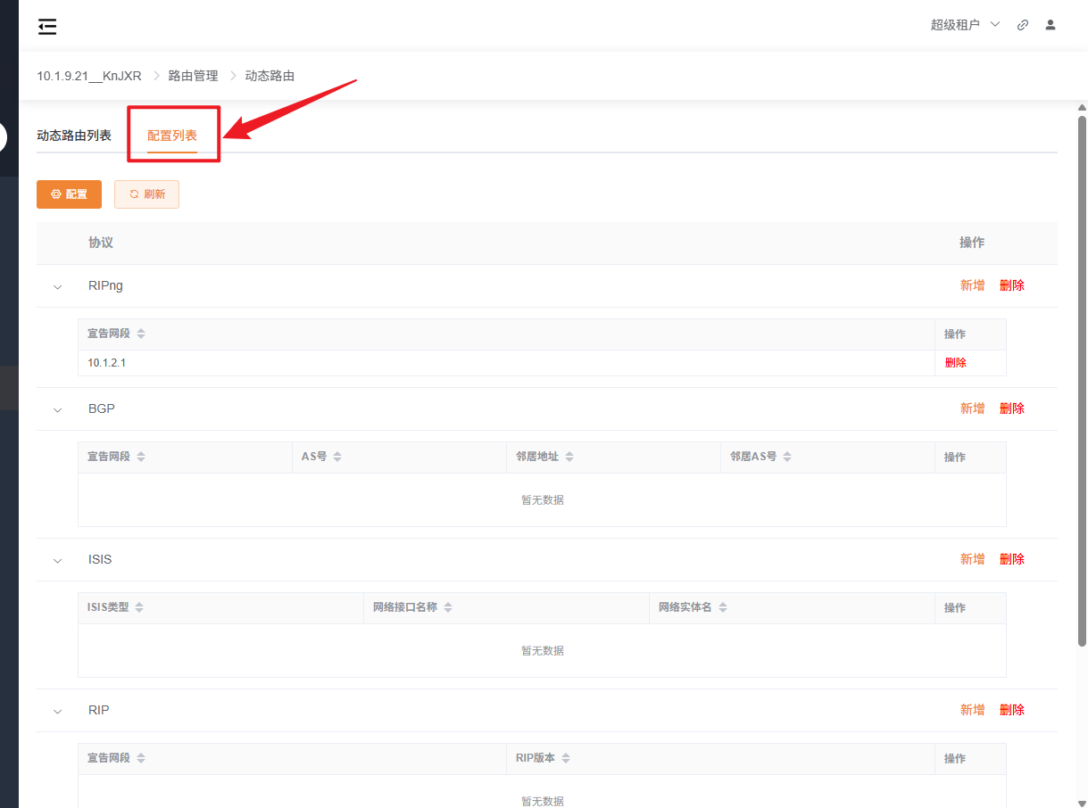This screenshot has width=1088, height=808.
Task: Sort RIPng table by 宣告网段 column
Action: pyautogui.click(x=141, y=334)
